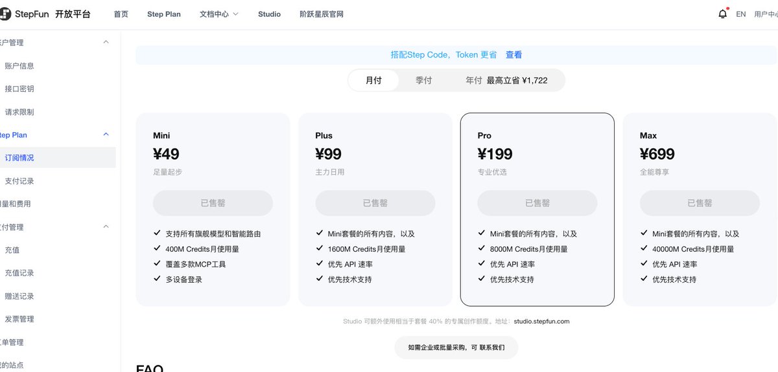Image resolution: width=778 pixels, height=372 pixels.
Task: Click 已售罄 button on Plus plan
Action: [x=375, y=203]
